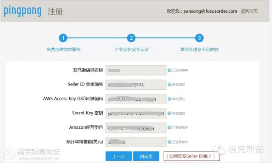Image resolution: width=272 pixels, height=163 pixels.
Task: Select step 2 circle 企业实名安全认证
Action: point(131,38)
